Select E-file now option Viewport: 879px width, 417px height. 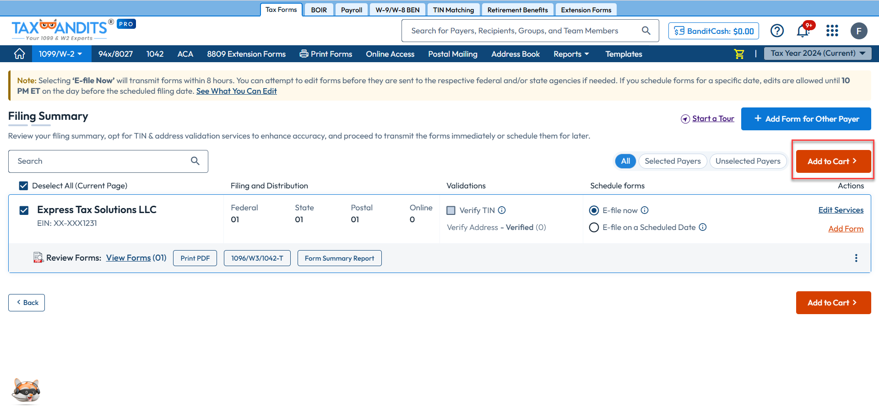pos(594,210)
